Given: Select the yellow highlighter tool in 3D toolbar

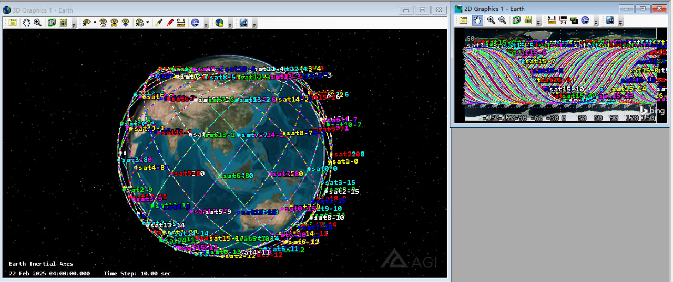Looking at the screenshot, I should 159,23.
